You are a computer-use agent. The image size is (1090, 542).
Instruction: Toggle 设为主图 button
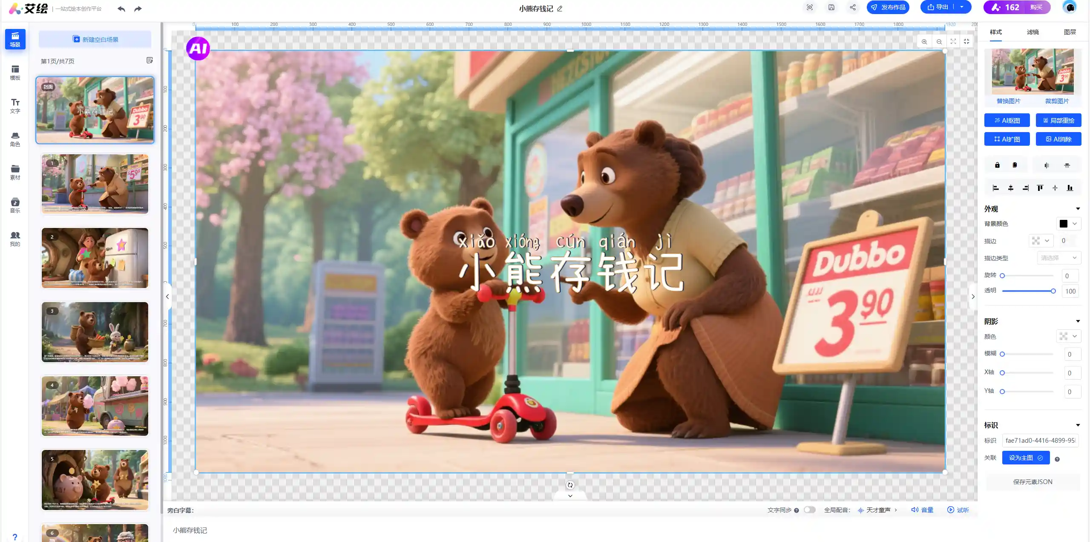tap(1025, 458)
